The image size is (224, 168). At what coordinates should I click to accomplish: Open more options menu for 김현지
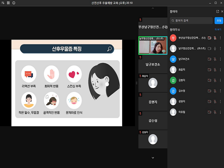point(220,80)
